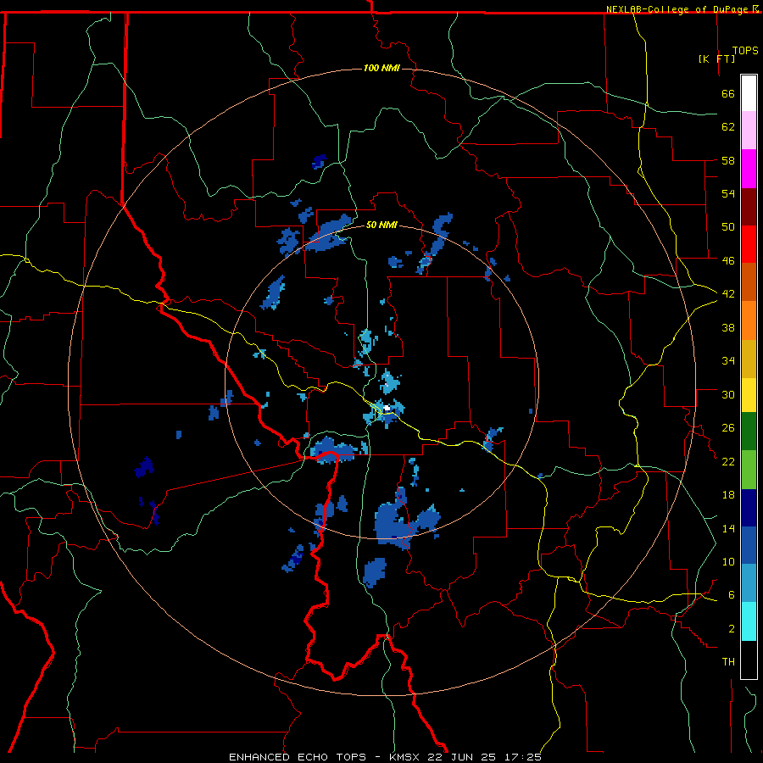Click the "50" value on the legend scale
The width and height of the screenshot is (763, 763).
tap(728, 226)
